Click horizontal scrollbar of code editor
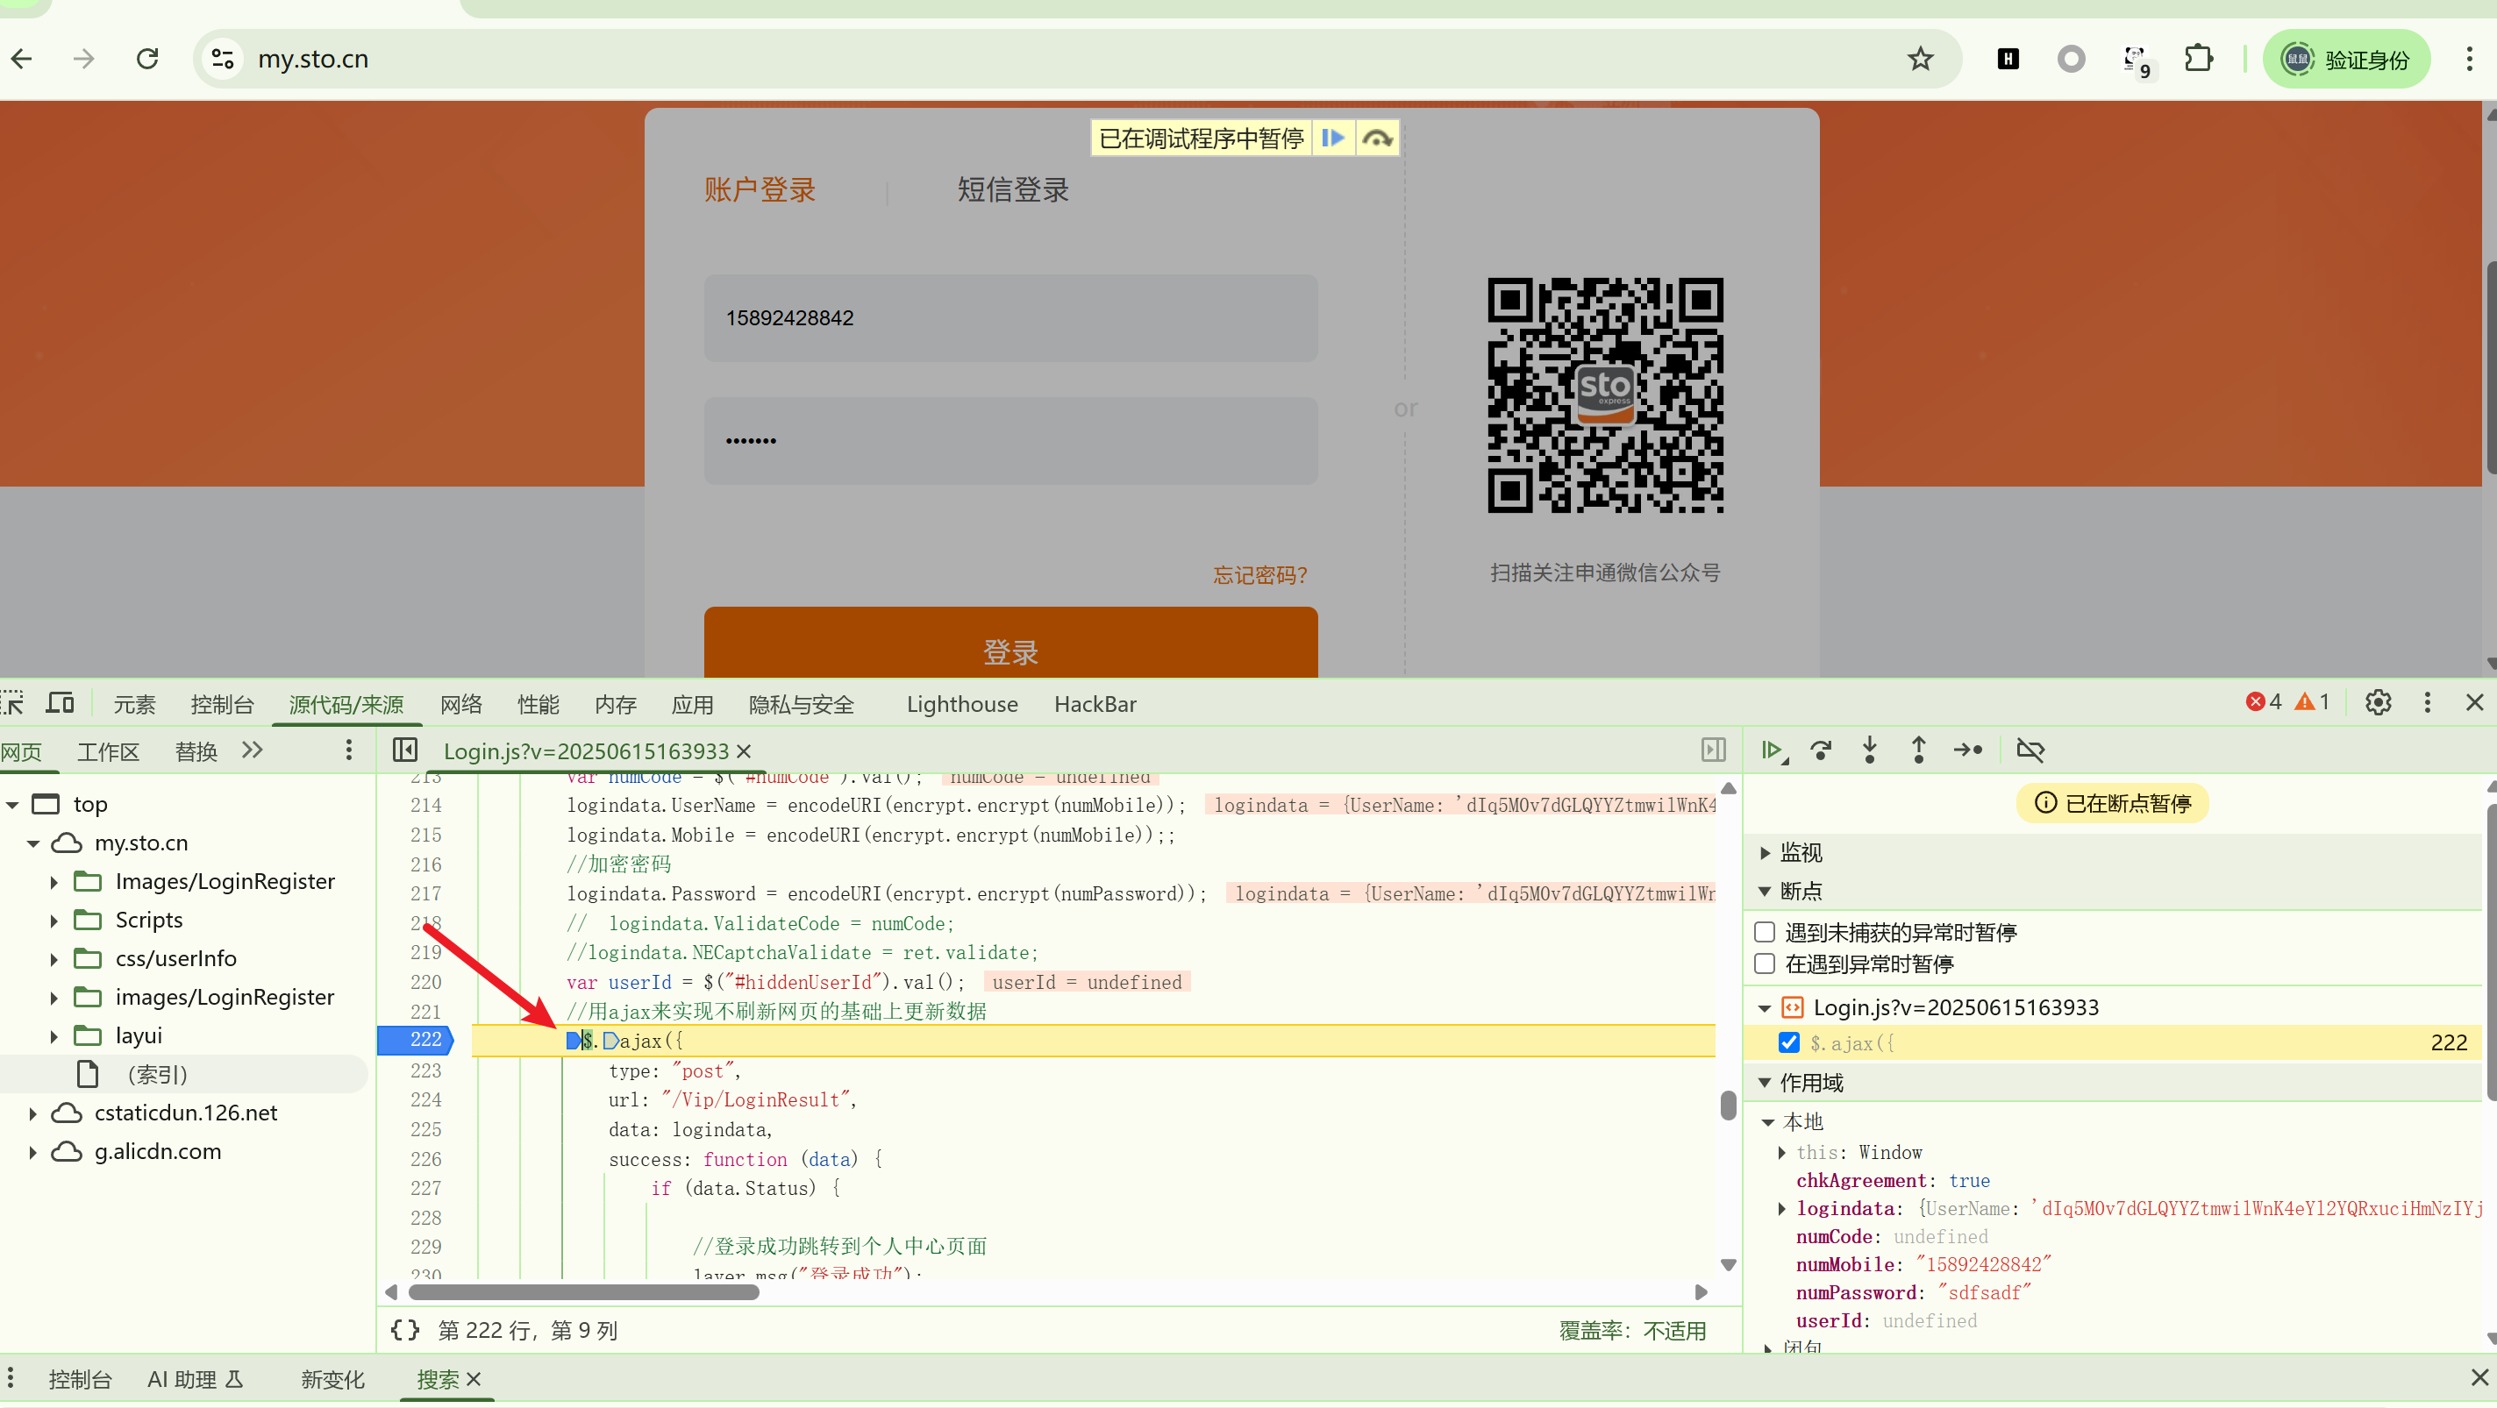2497x1408 pixels. (583, 1291)
